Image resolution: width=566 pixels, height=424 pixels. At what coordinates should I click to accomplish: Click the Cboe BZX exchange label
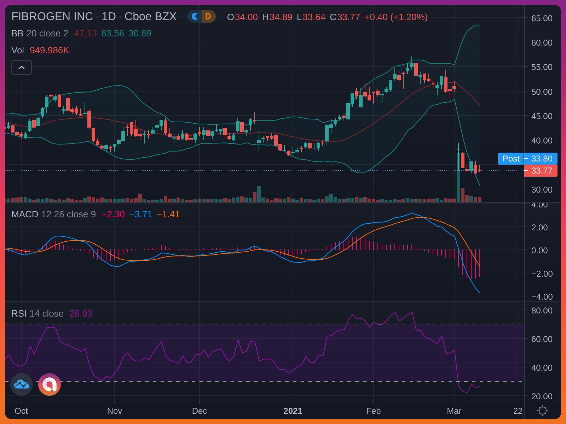click(150, 17)
